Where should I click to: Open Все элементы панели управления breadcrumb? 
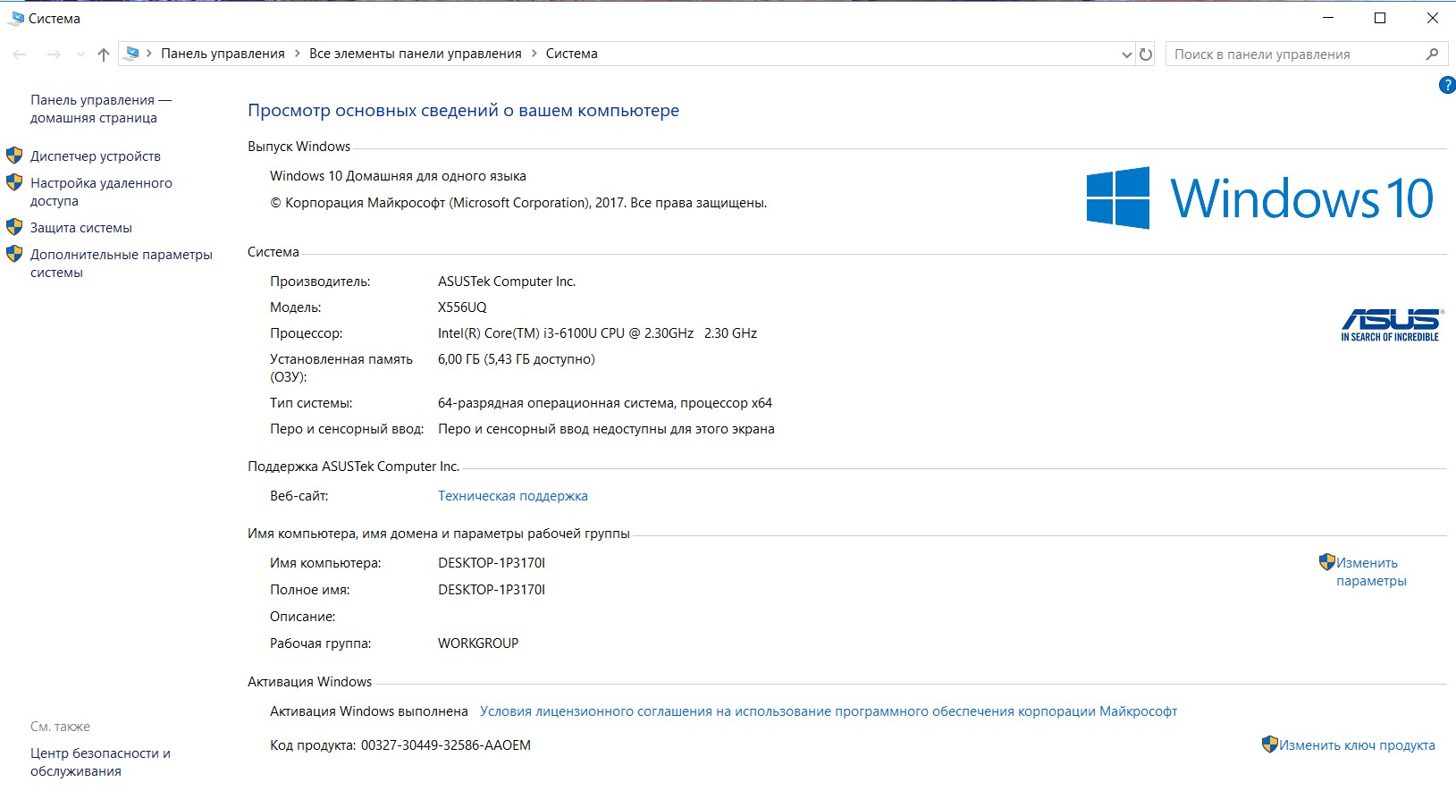tap(415, 54)
